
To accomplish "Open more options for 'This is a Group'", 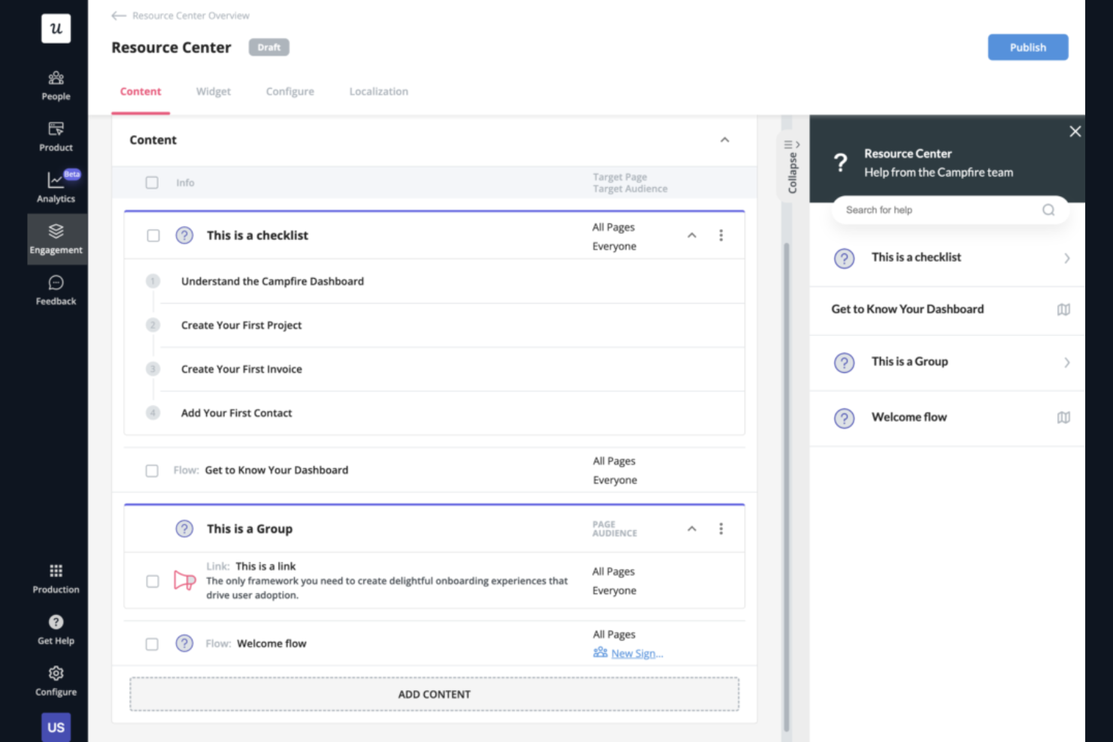I will (721, 528).
